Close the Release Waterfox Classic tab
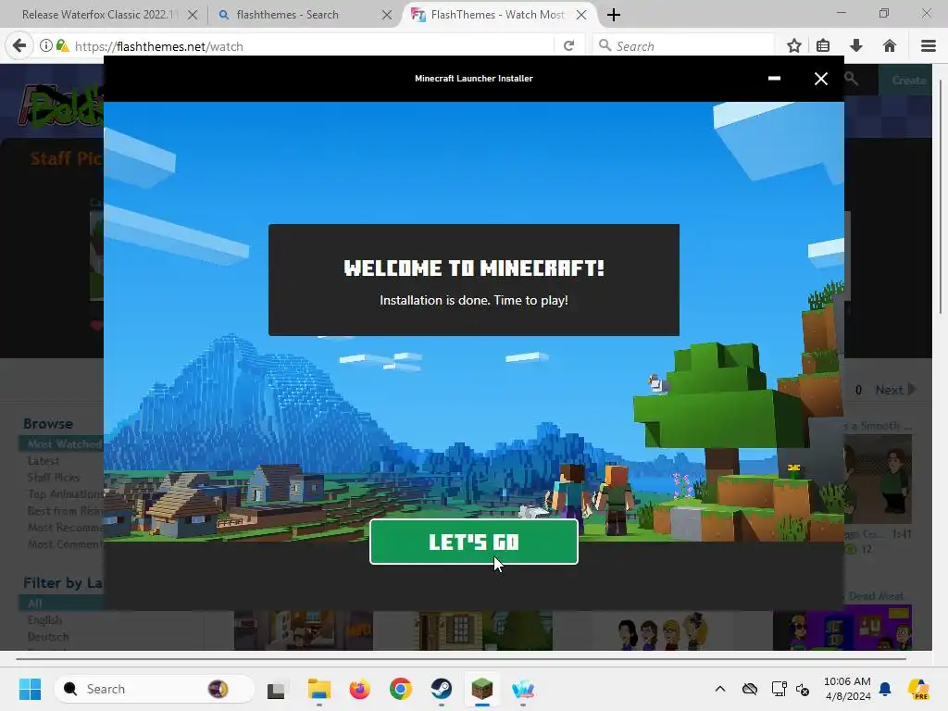This screenshot has width=948, height=711. coord(193,15)
